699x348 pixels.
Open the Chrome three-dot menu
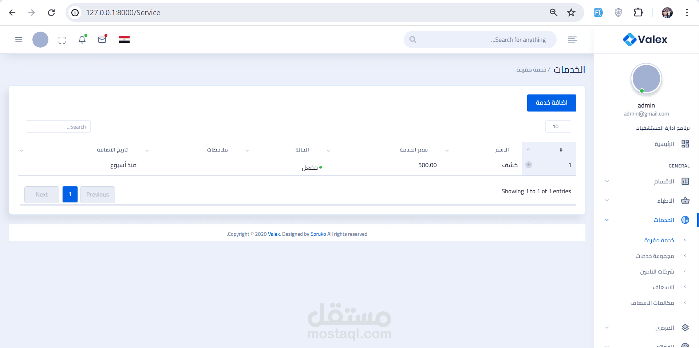point(687,13)
